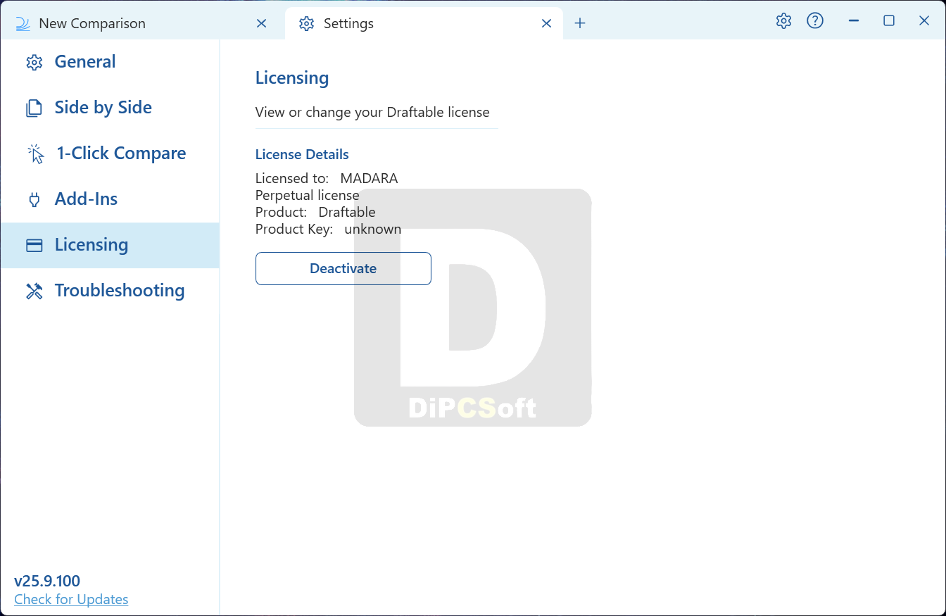This screenshot has height=616, width=946.
Task: Click 'Licensed to: MADARA' text
Action: pos(327,178)
